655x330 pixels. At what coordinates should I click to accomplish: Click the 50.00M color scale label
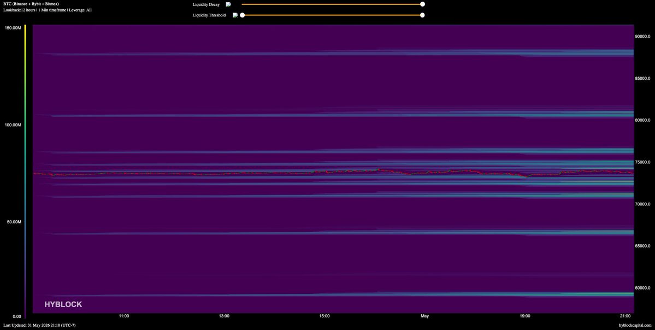[x=14, y=222]
